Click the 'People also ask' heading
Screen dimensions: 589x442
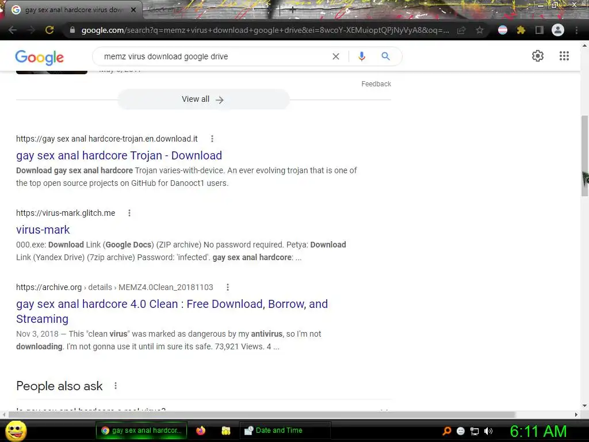point(59,386)
